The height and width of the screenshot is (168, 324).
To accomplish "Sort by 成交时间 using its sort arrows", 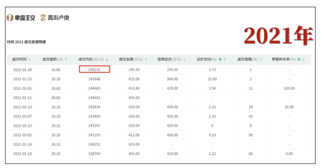I will pyautogui.click(x=30, y=60).
